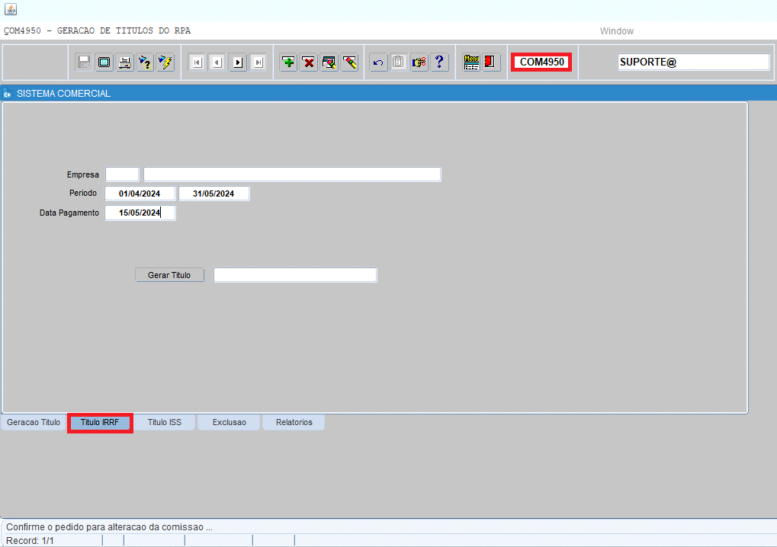Viewport: 777px width, 547px height.
Task: Click Data Pagamento field 15/05/2024
Action: coord(140,213)
